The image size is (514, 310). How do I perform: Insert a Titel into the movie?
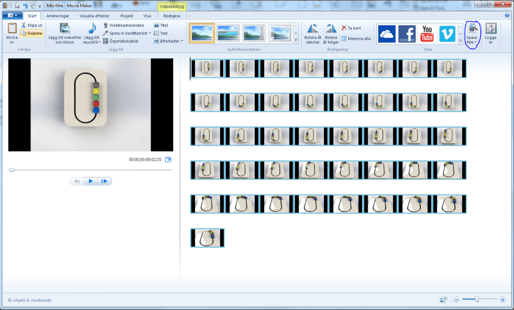[x=162, y=25]
